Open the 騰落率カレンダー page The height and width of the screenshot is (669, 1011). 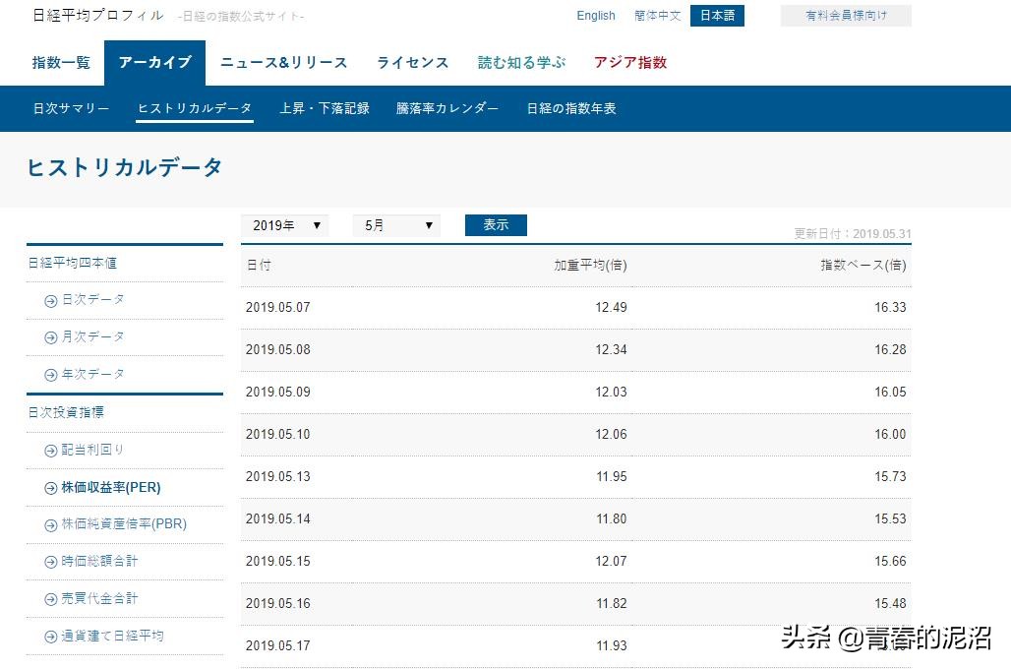tap(446, 108)
